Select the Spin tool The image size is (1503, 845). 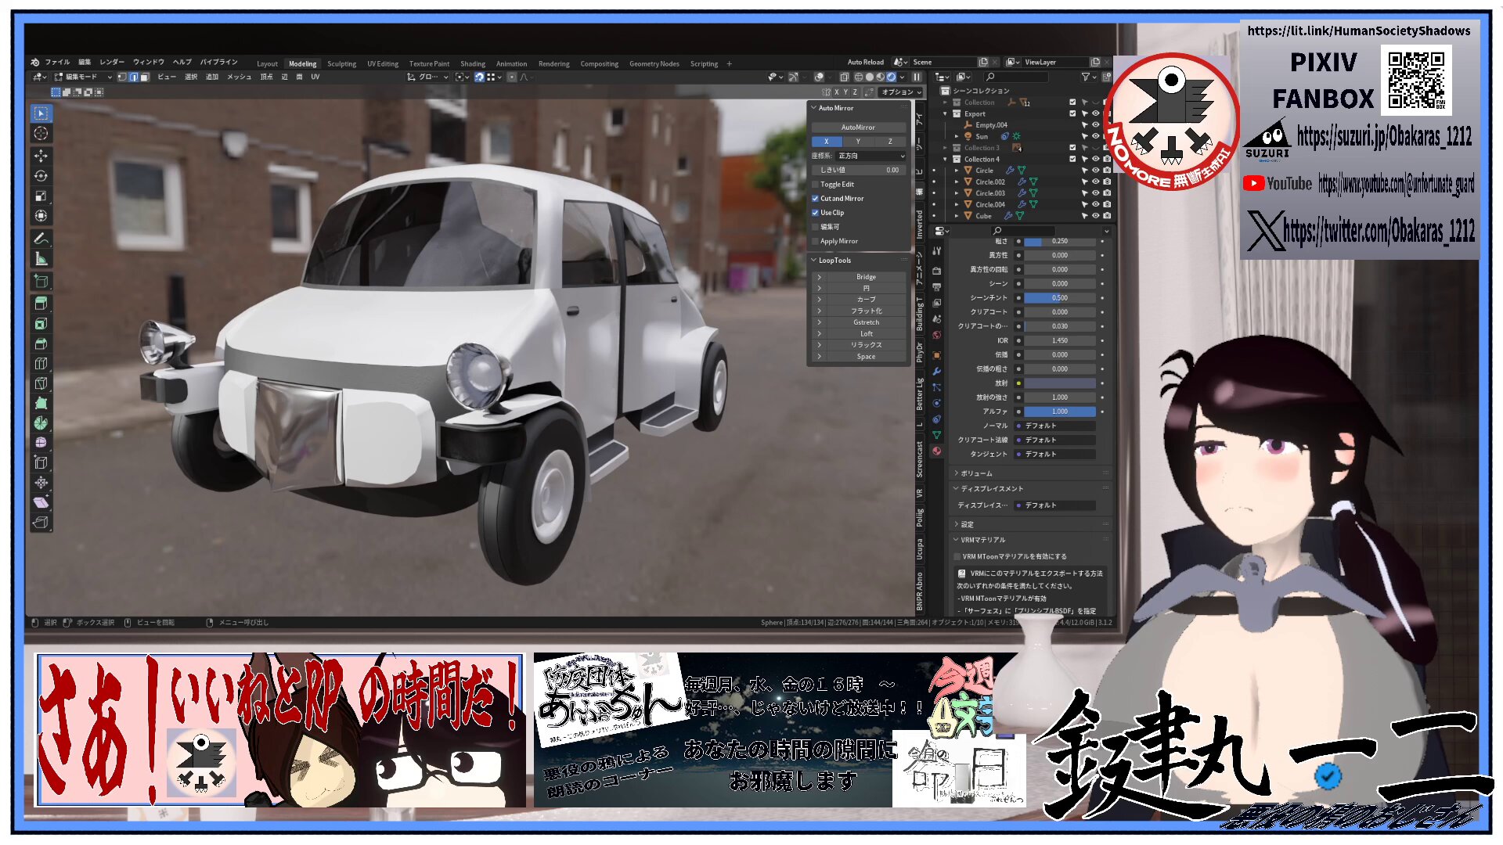pyautogui.click(x=41, y=422)
